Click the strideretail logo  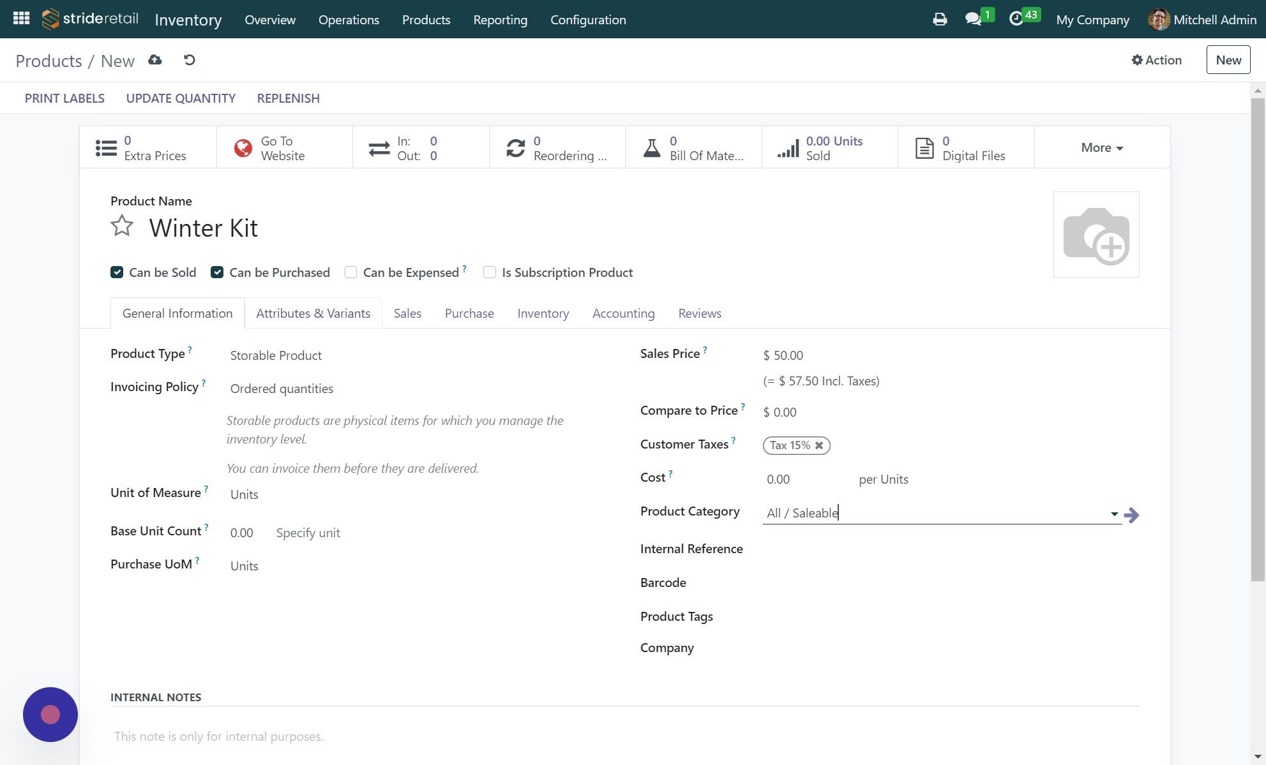pos(90,19)
